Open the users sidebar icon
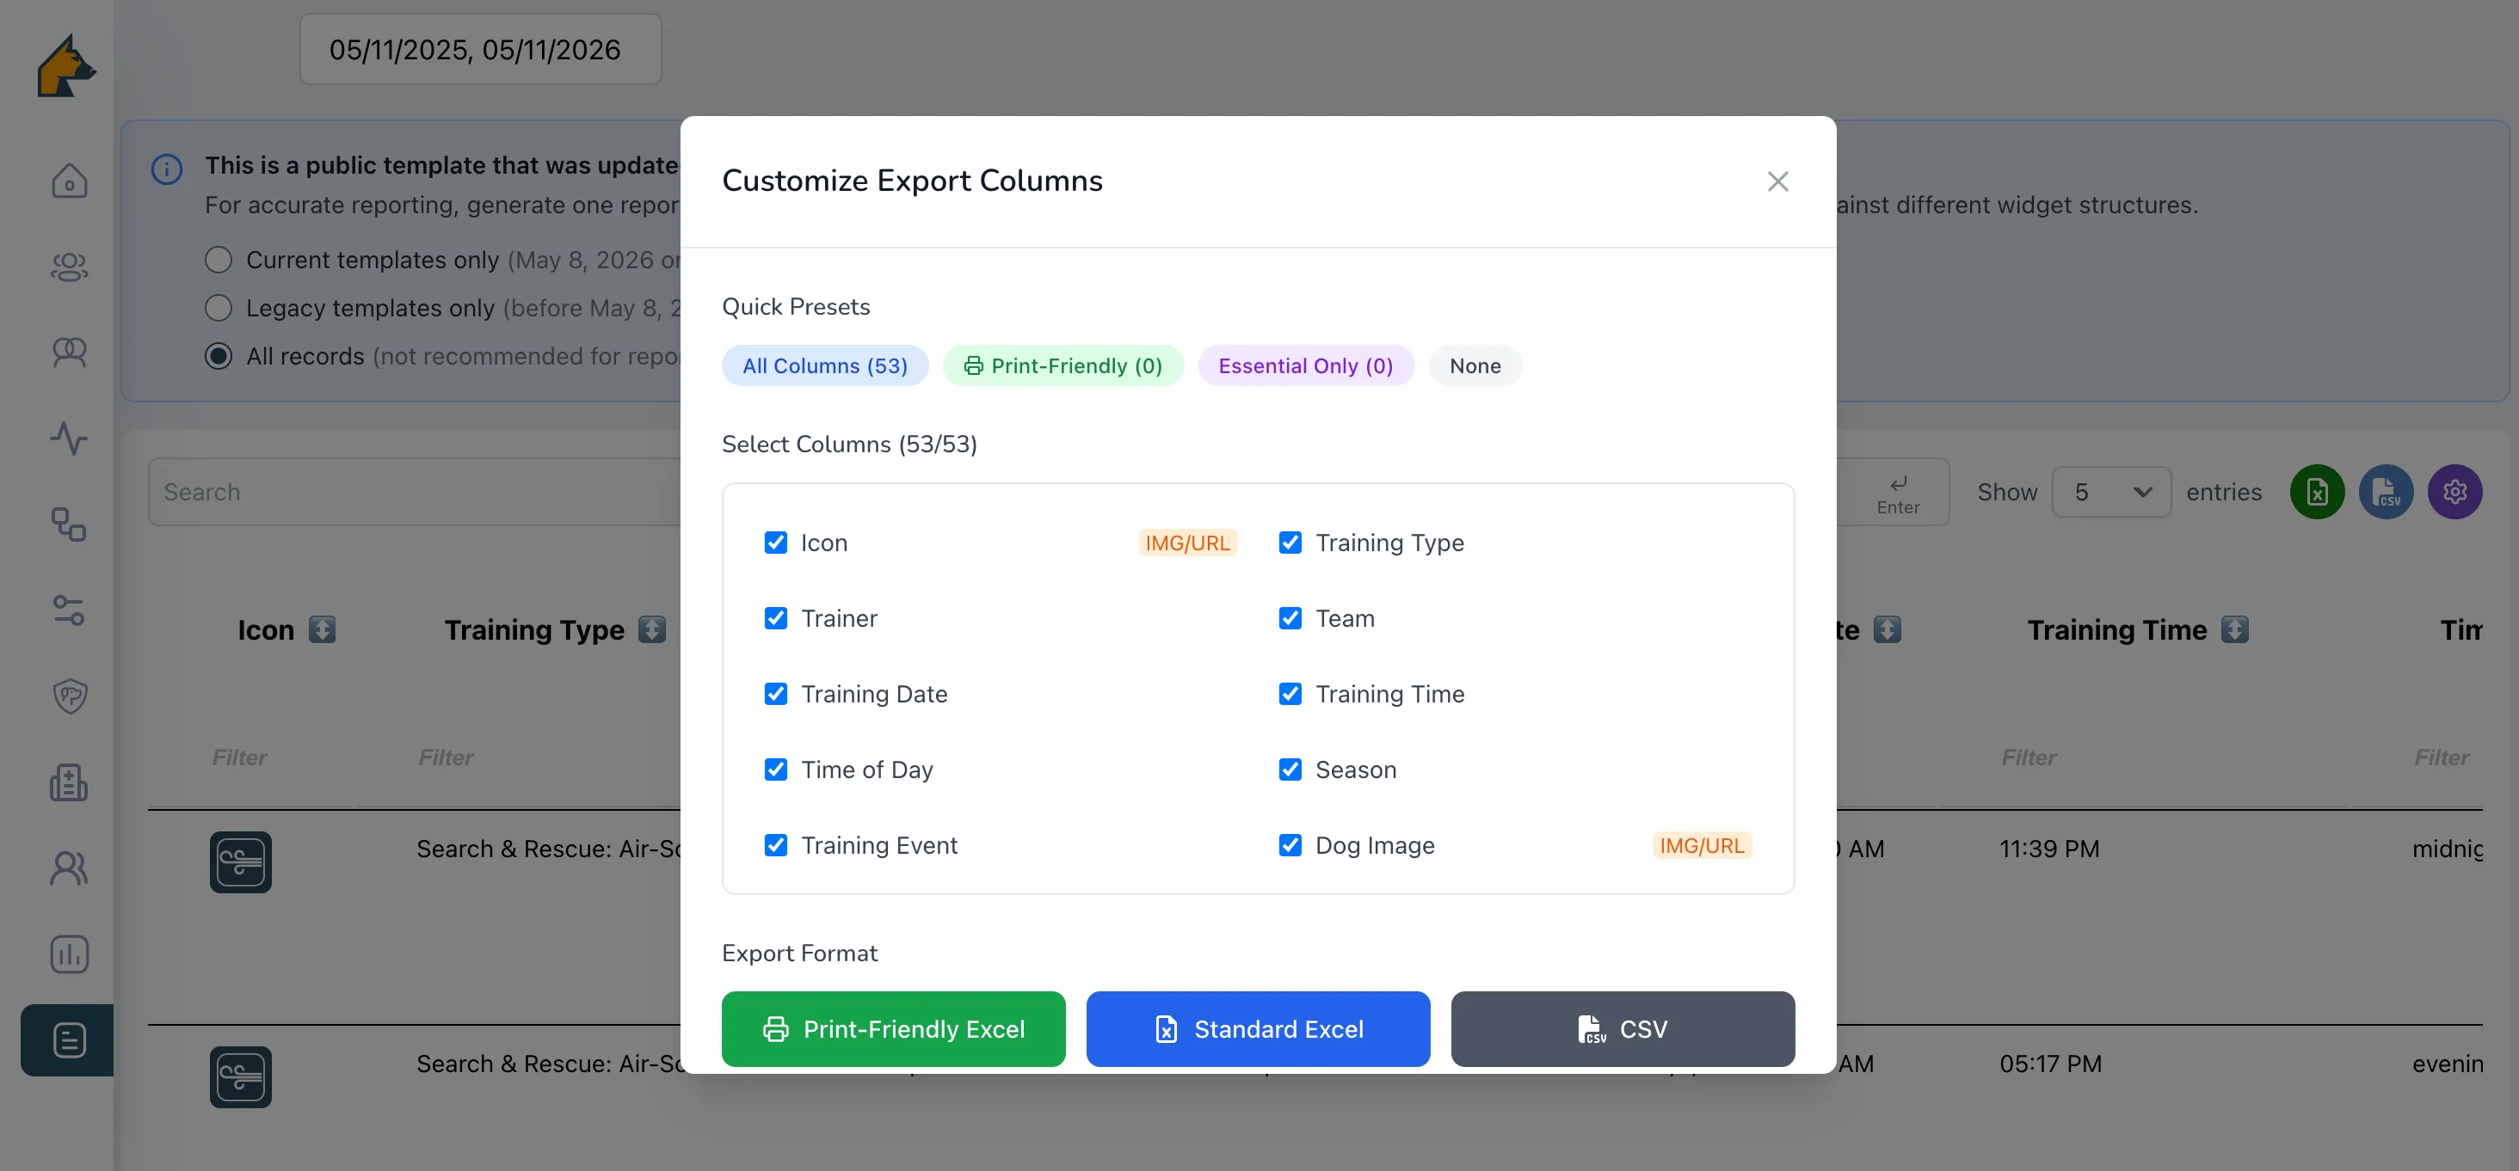This screenshot has height=1171, width=2519. (69, 868)
